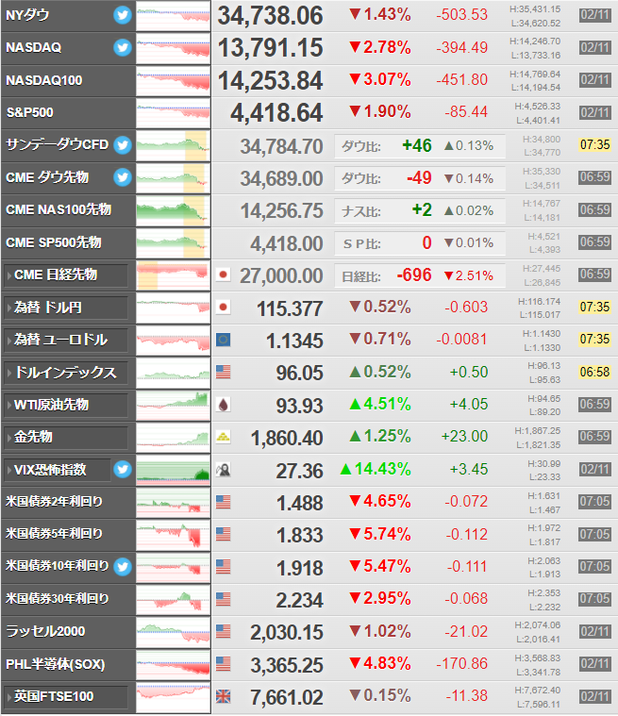Click the Twitter icon beside NASDAQ
This screenshot has height=716, width=618.
[123, 47]
